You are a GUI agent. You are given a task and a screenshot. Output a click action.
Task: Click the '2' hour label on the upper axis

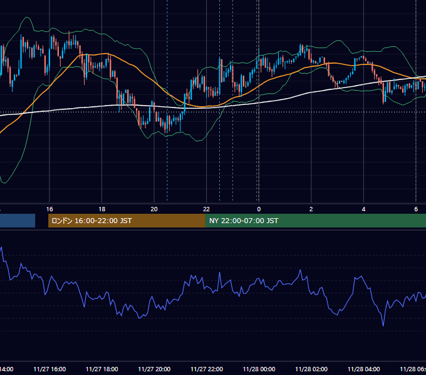pyautogui.click(x=311, y=209)
